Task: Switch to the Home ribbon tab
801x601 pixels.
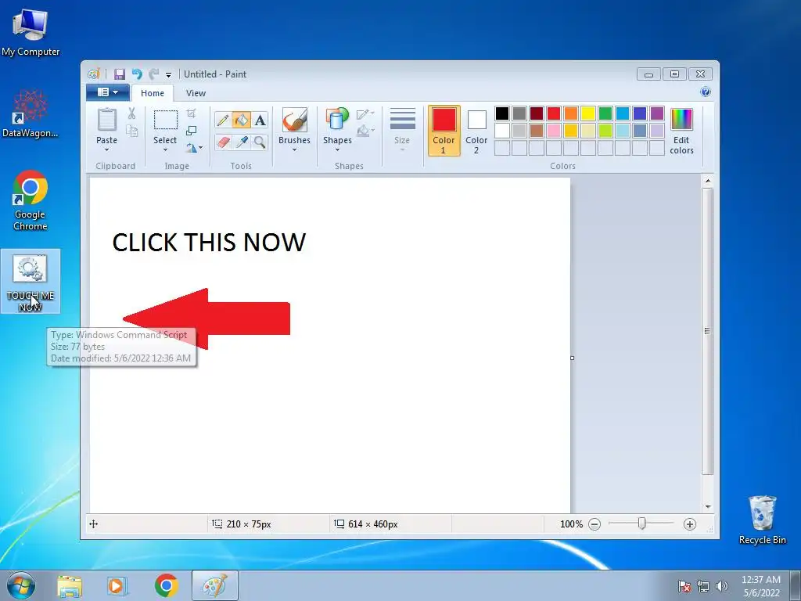Action: pyautogui.click(x=153, y=93)
